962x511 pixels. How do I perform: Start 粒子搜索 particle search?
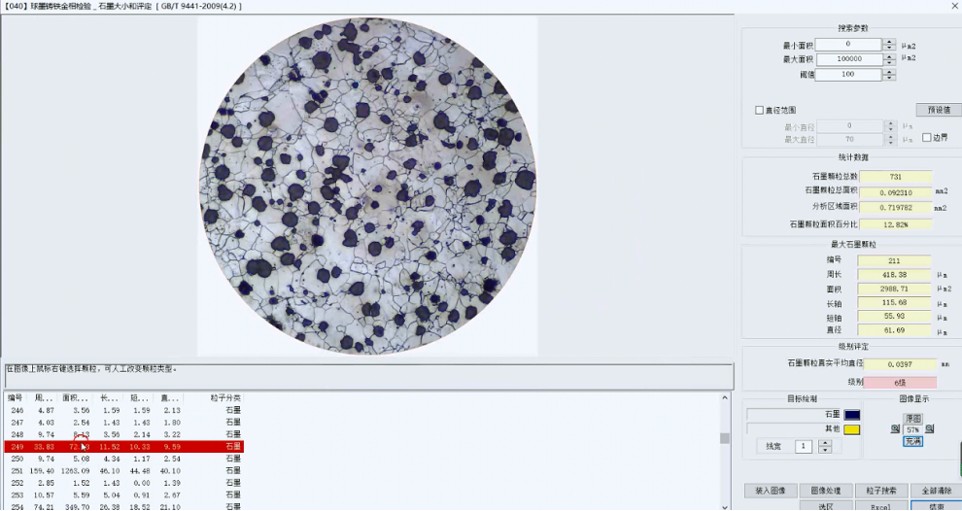coord(881,491)
